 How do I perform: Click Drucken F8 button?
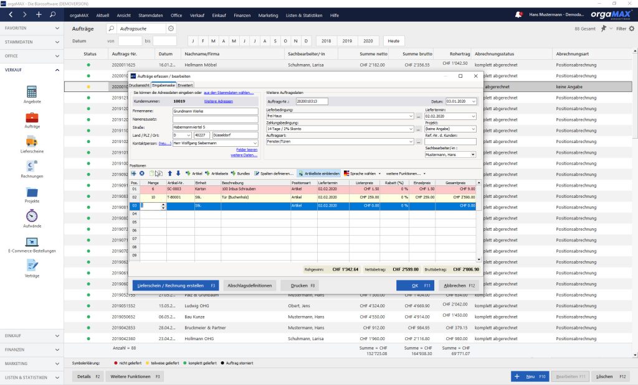300,285
